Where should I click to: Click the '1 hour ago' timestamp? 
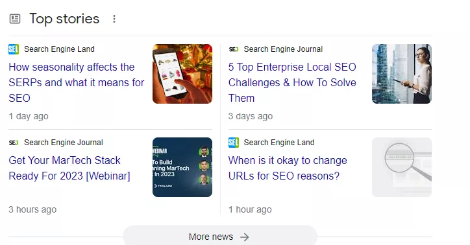tap(250, 209)
